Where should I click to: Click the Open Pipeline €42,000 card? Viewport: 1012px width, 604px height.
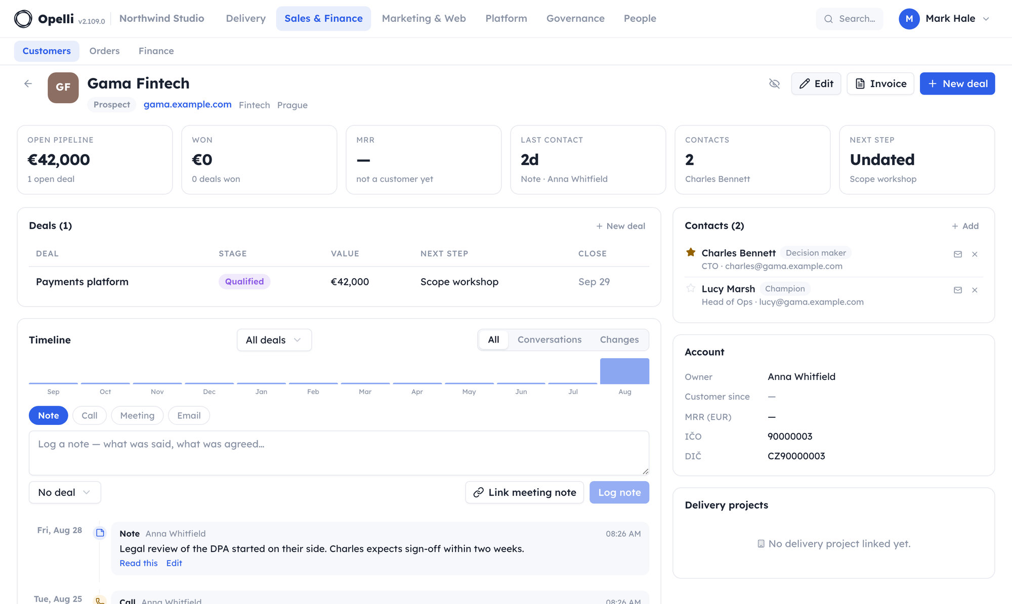[95, 160]
